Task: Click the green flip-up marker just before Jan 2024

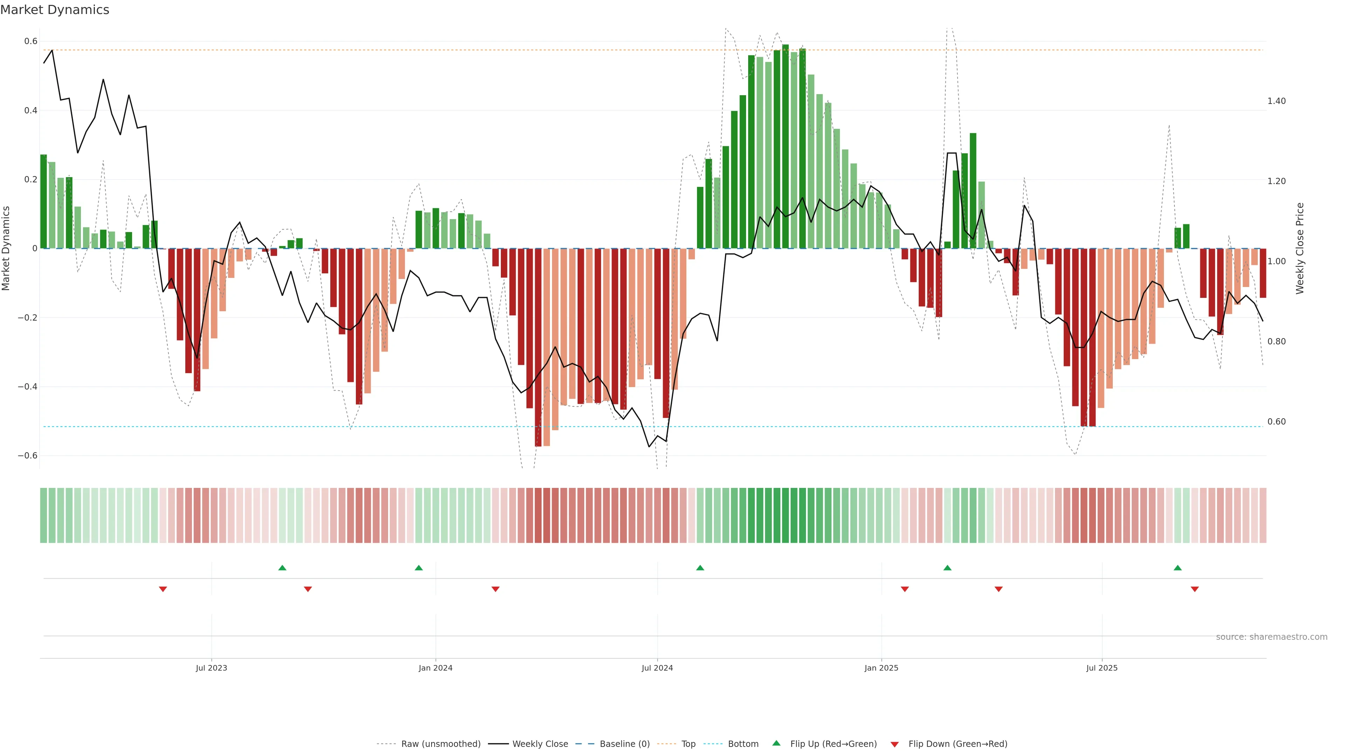Action: coord(419,568)
